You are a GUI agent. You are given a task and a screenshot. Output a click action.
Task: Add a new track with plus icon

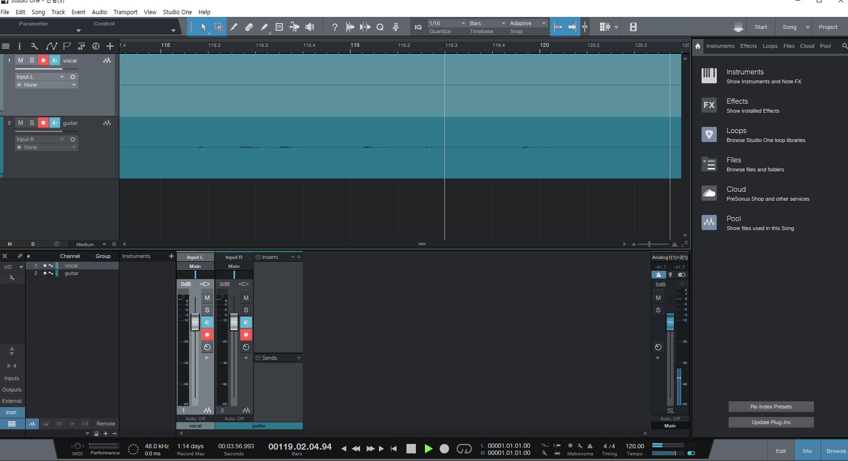point(110,46)
